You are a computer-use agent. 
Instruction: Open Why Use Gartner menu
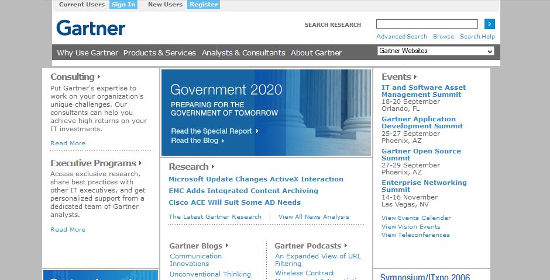pos(87,52)
